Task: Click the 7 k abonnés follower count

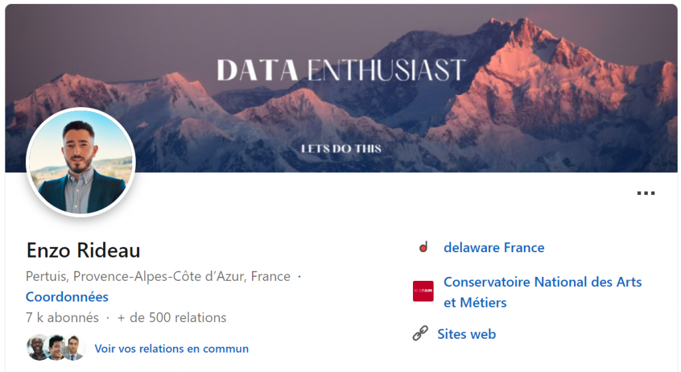Action: [x=62, y=317]
